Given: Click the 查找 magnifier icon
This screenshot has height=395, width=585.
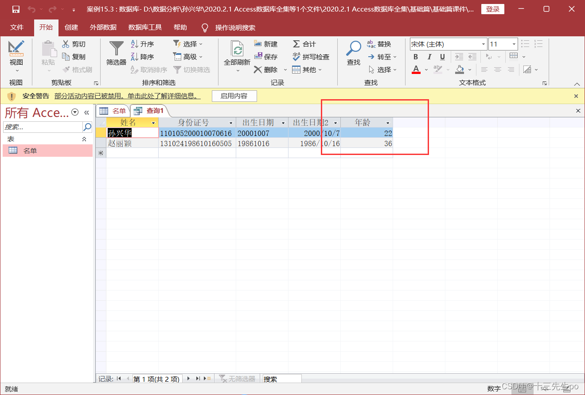Looking at the screenshot, I should point(354,48).
